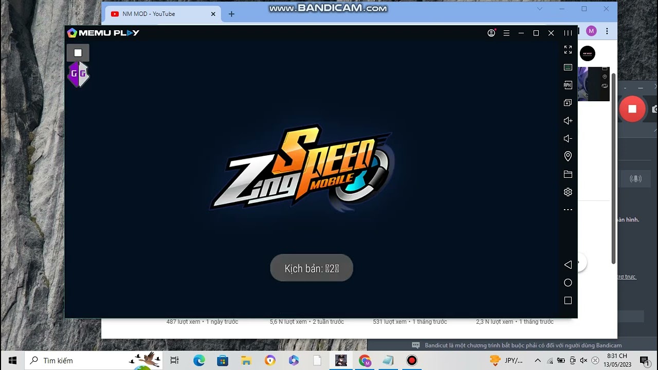Open Windows notification center
The width and height of the screenshot is (658, 370).
pyautogui.click(x=644, y=361)
